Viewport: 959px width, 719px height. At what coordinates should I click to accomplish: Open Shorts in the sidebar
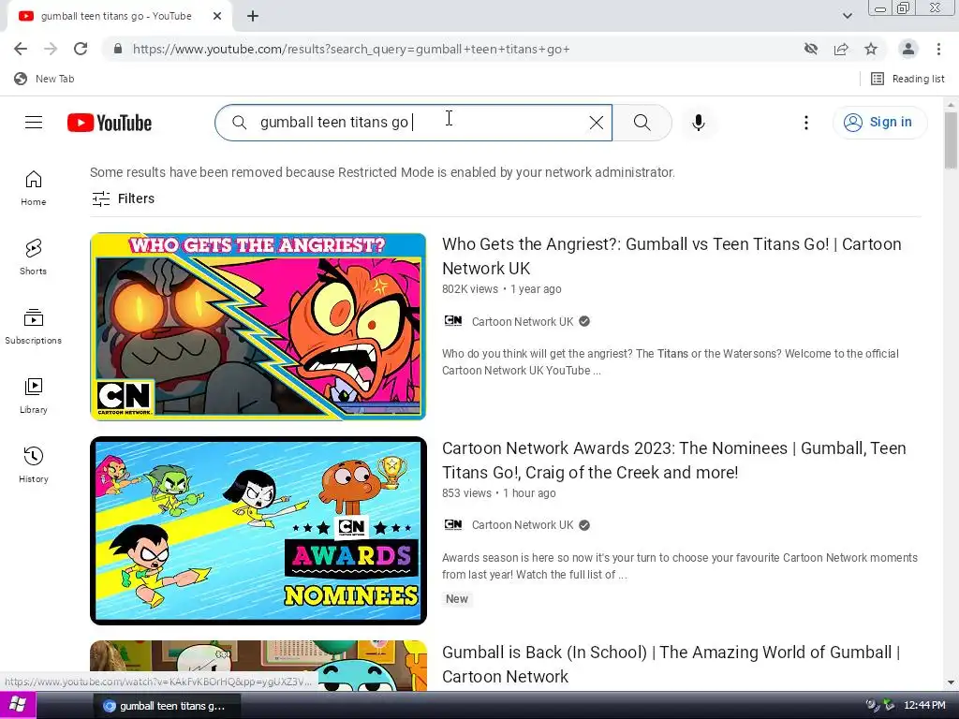(x=34, y=257)
